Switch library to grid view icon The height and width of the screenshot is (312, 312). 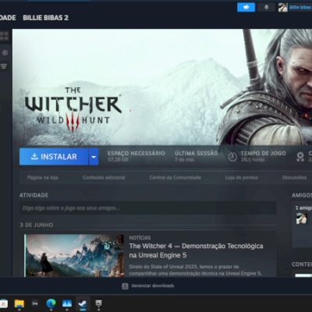(4, 36)
